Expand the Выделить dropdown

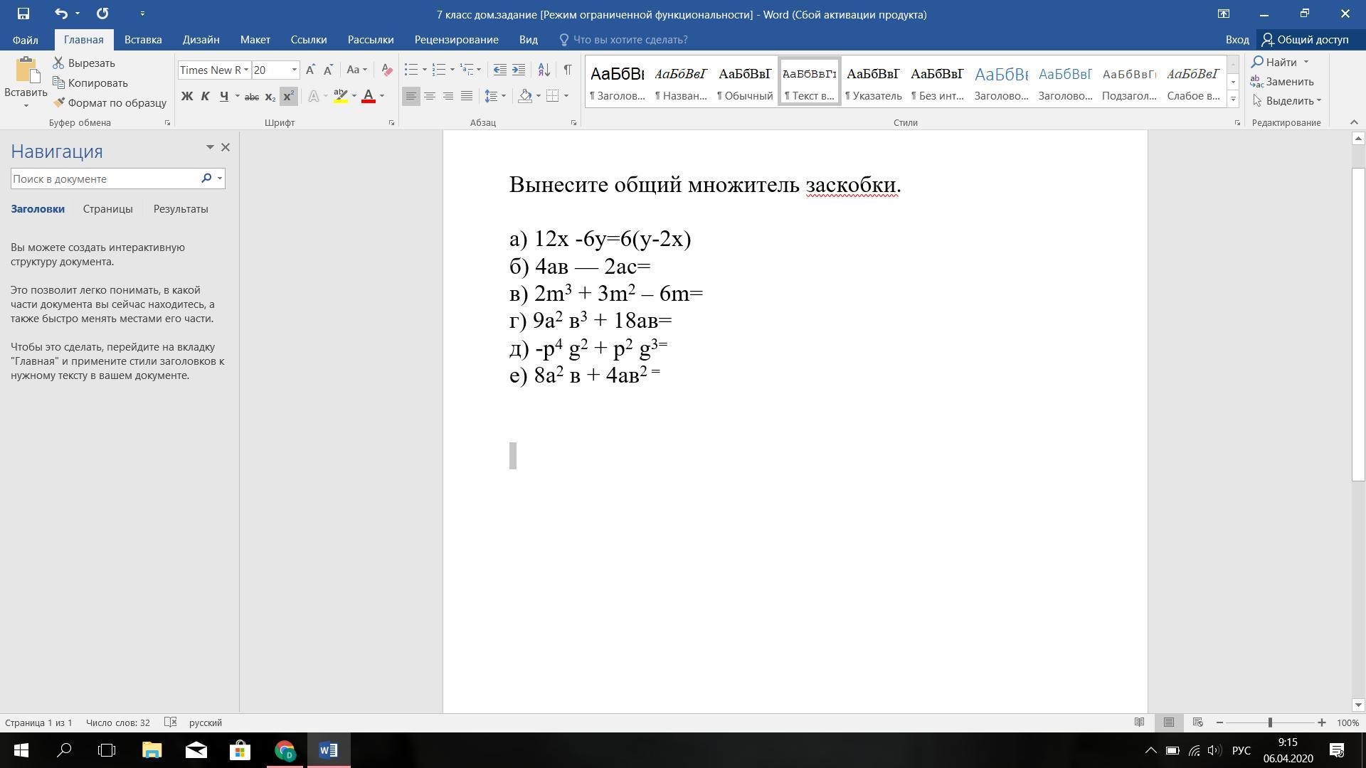(1318, 100)
